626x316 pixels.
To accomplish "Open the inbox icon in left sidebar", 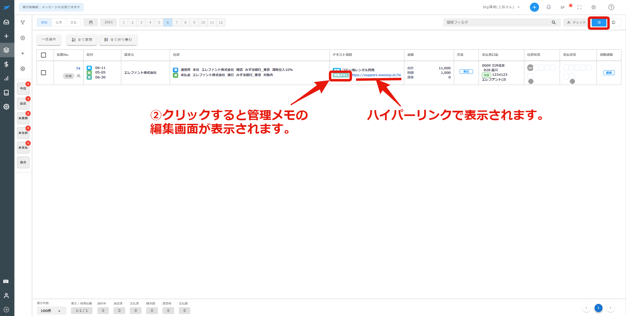I will point(6,22).
